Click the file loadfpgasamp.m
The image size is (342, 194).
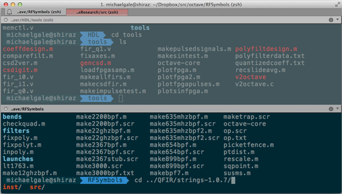pos(107,70)
